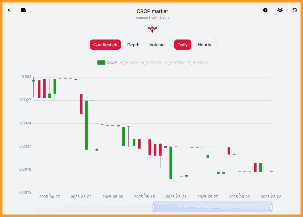Image resolution: width=303 pixels, height=217 pixels.
Task: Open the trade history clock icon
Action: [x=295, y=10]
